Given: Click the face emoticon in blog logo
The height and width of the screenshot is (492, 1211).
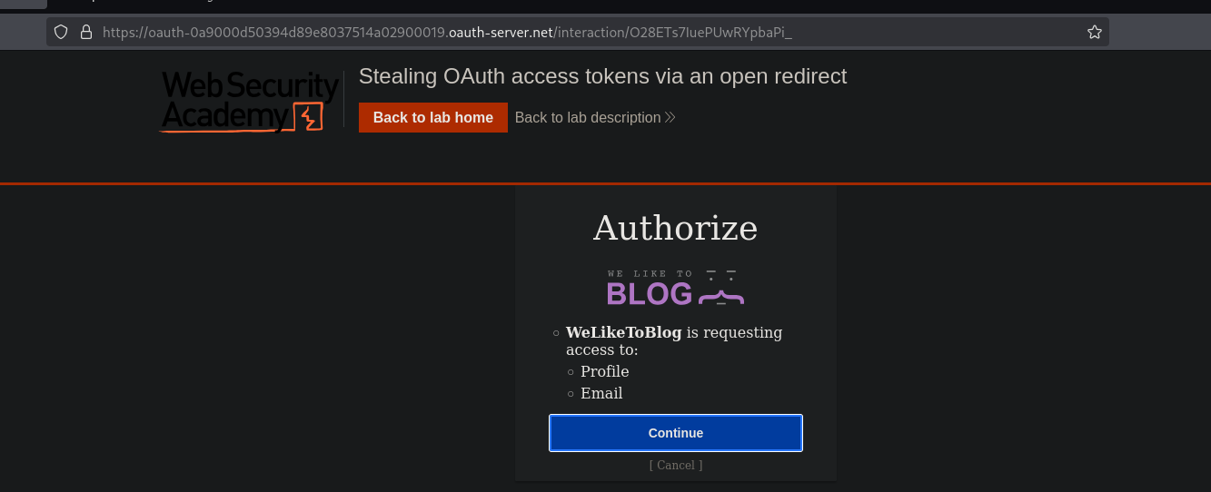Looking at the screenshot, I should click(721, 288).
